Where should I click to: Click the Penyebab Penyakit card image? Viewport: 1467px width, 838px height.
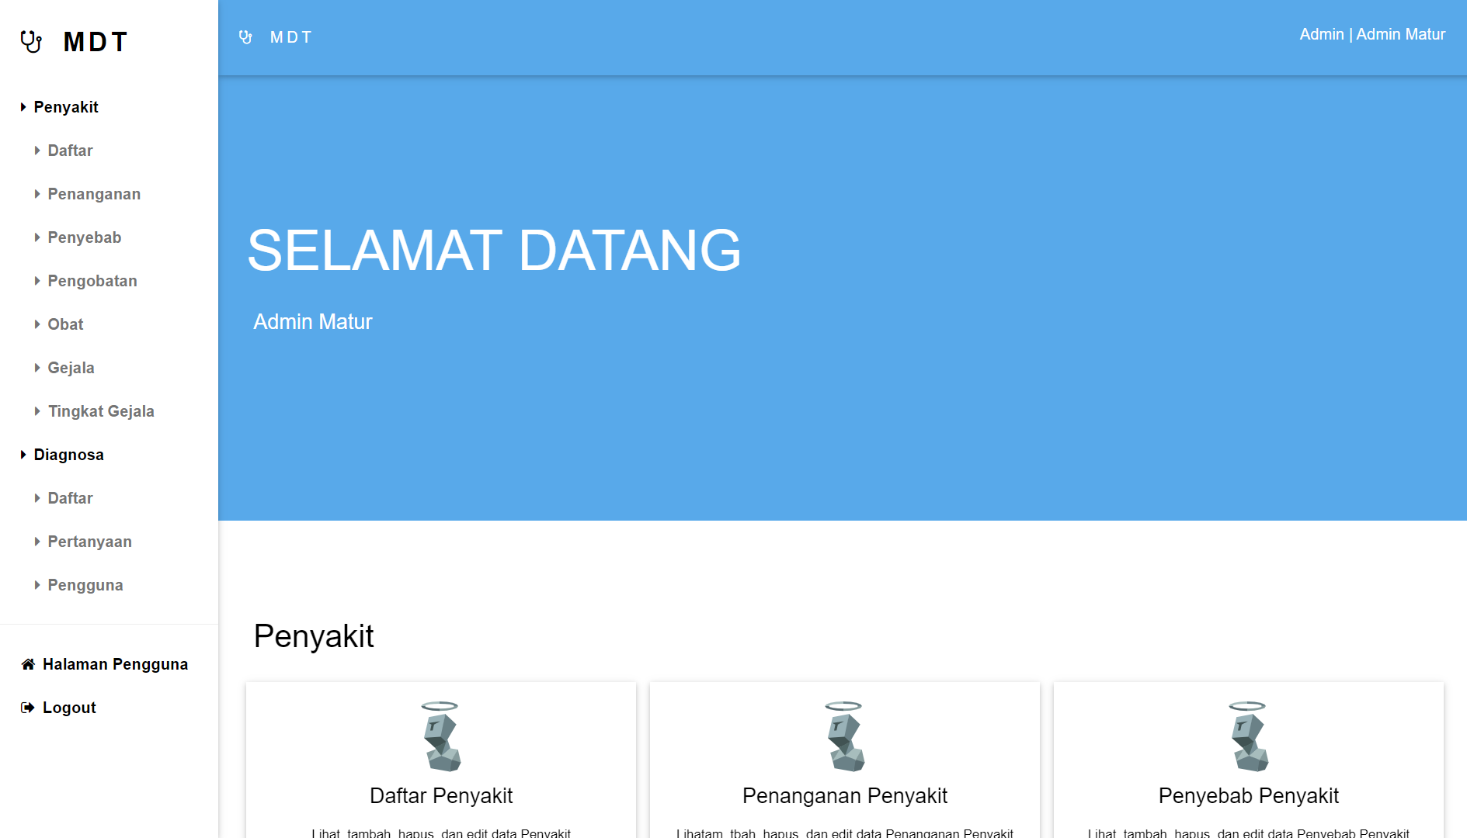pos(1249,736)
